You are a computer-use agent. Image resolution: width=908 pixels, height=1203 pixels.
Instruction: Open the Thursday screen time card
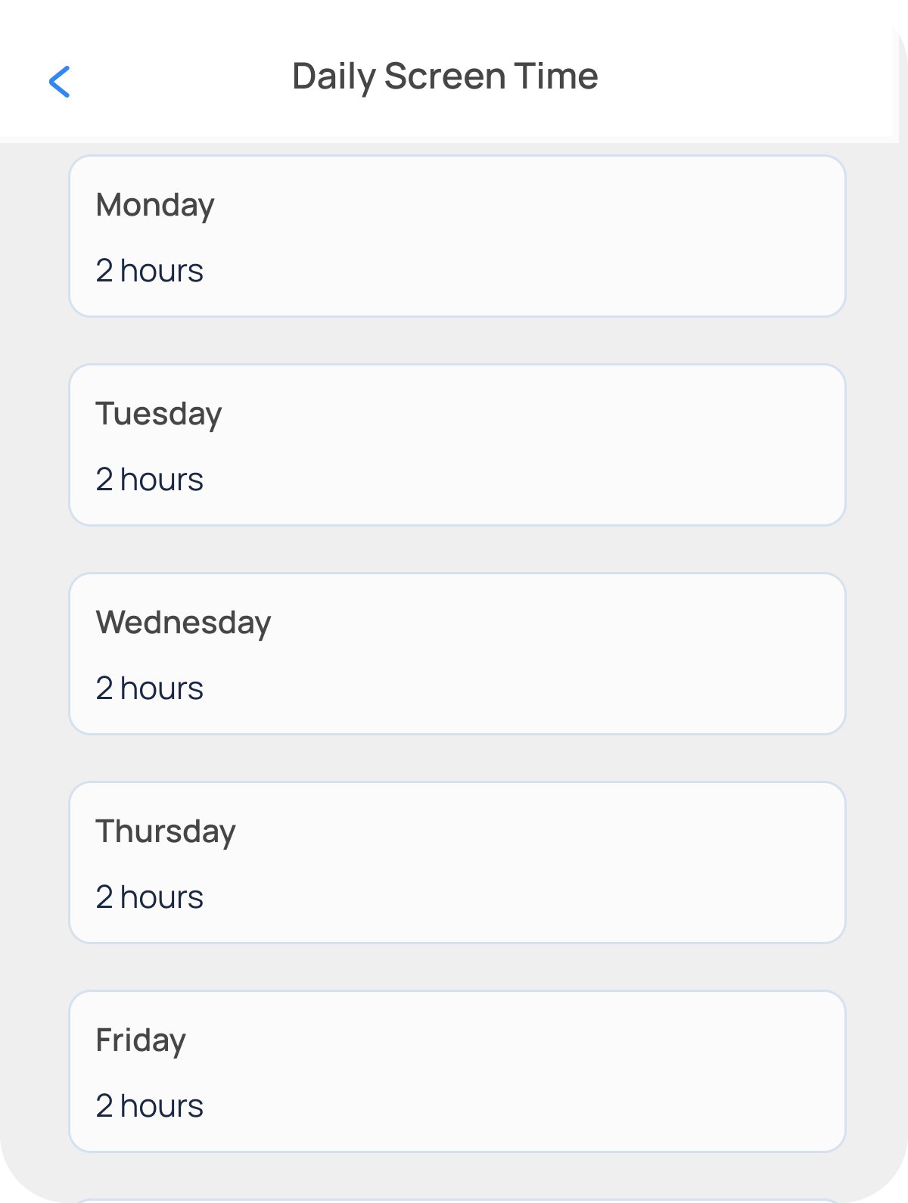457,863
